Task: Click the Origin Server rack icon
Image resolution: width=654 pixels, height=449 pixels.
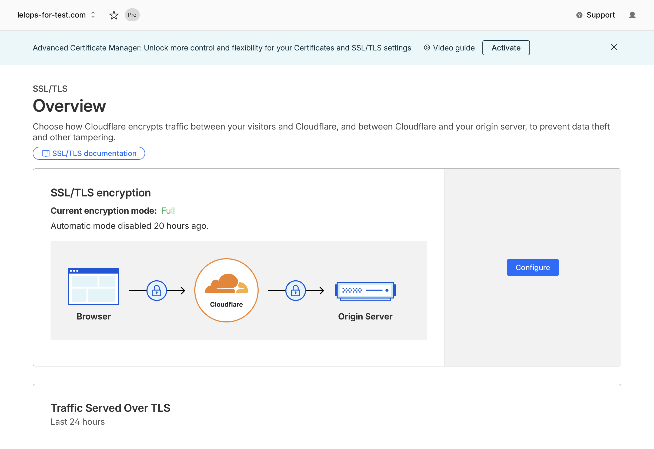Action: tap(365, 291)
